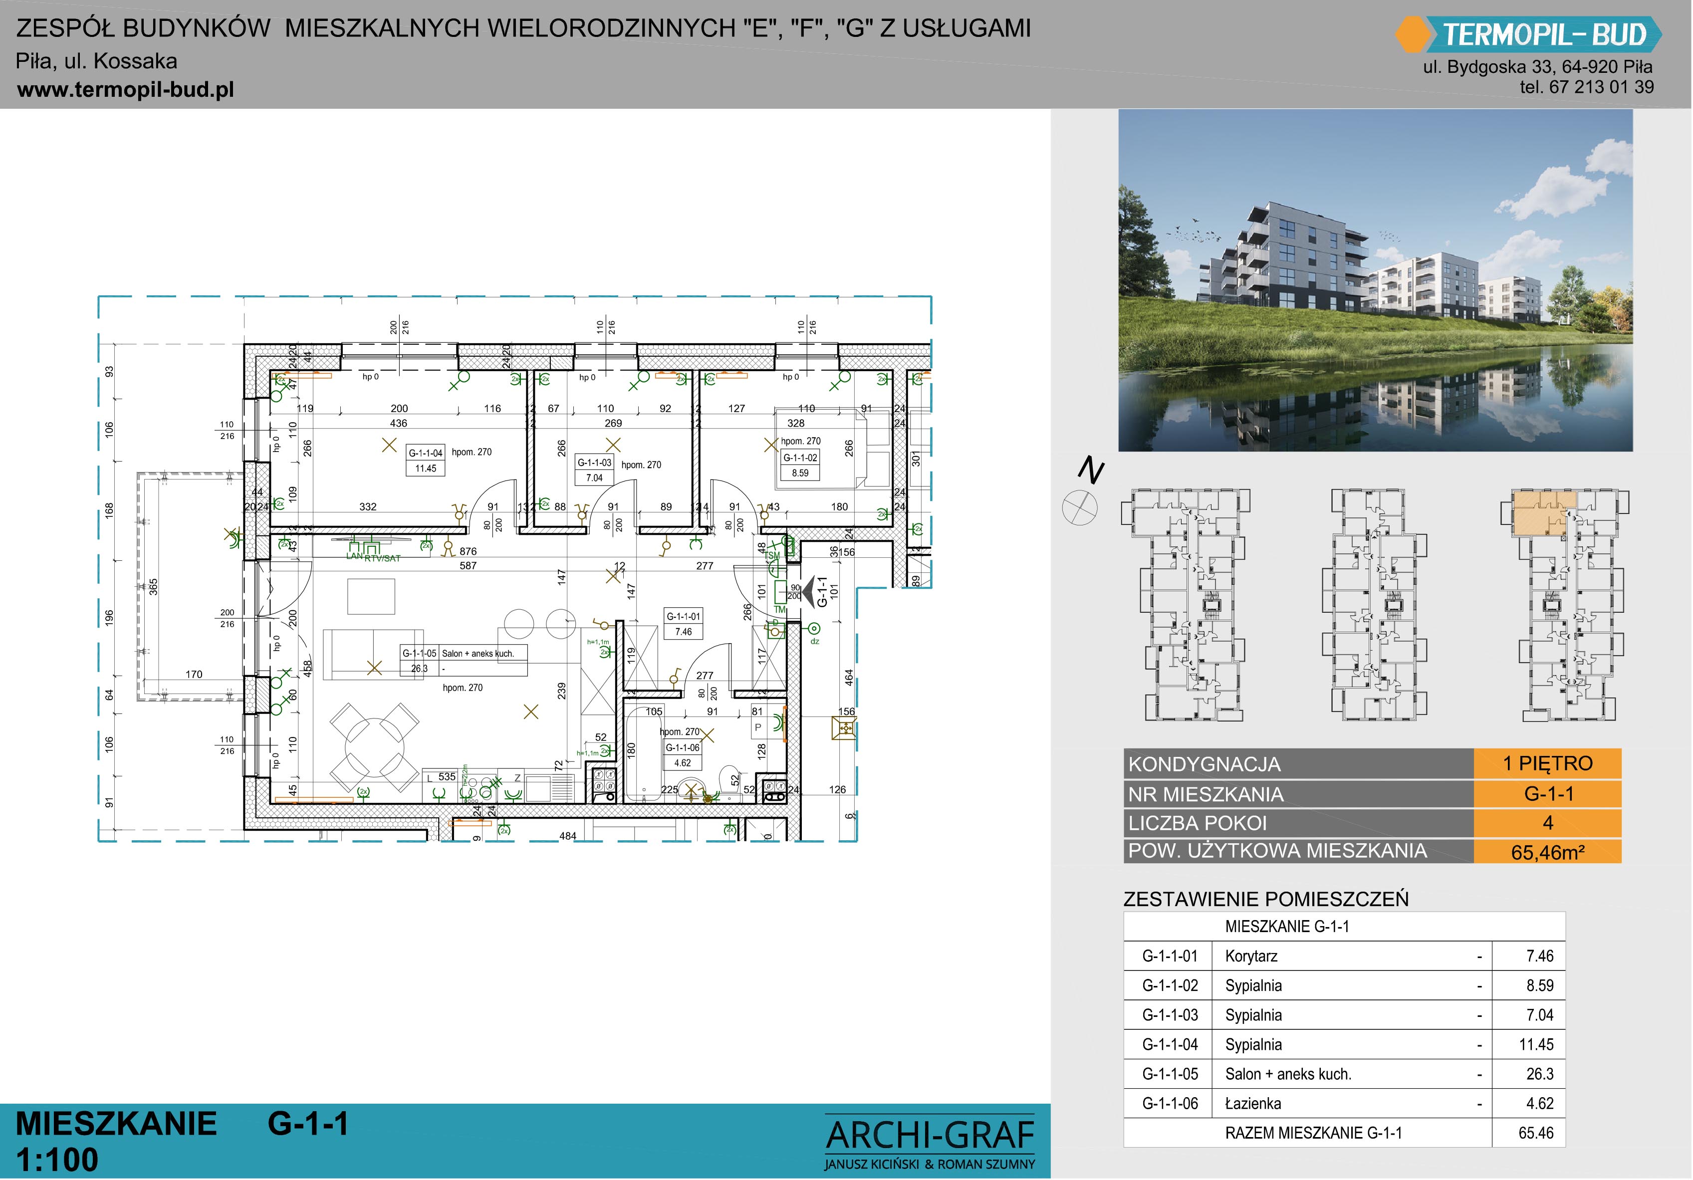Click the orange room count value 4
The width and height of the screenshot is (1693, 1180).
point(1548,823)
